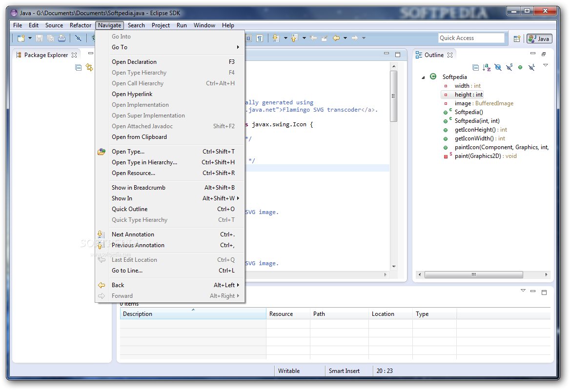Click the Print toolbar icon
Image resolution: width=570 pixels, height=390 pixels.
tap(62, 38)
